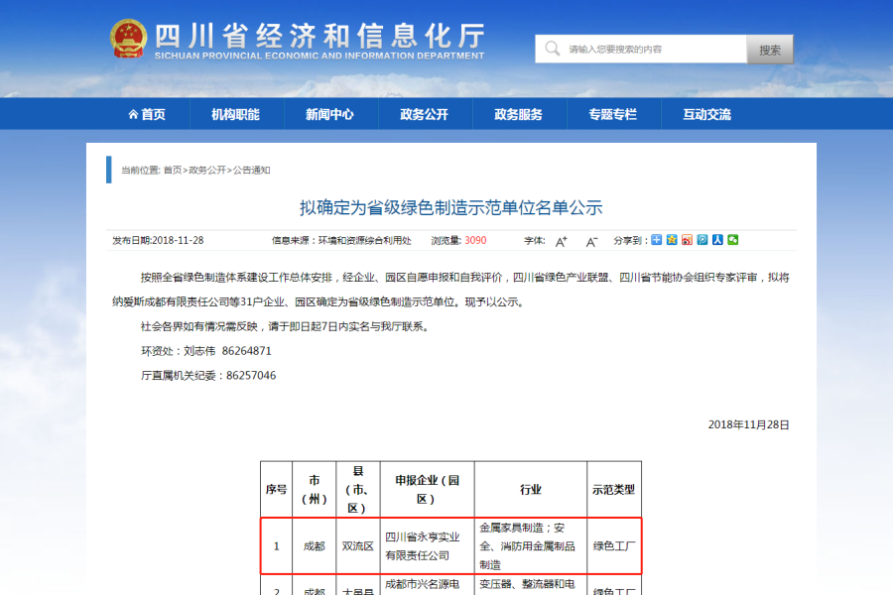
Task: Share to Tencent Weibo icon
Action: click(702, 240)
